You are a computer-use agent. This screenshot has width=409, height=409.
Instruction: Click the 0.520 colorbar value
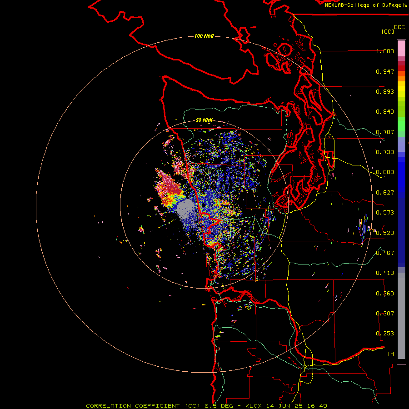tap(385, 233)
